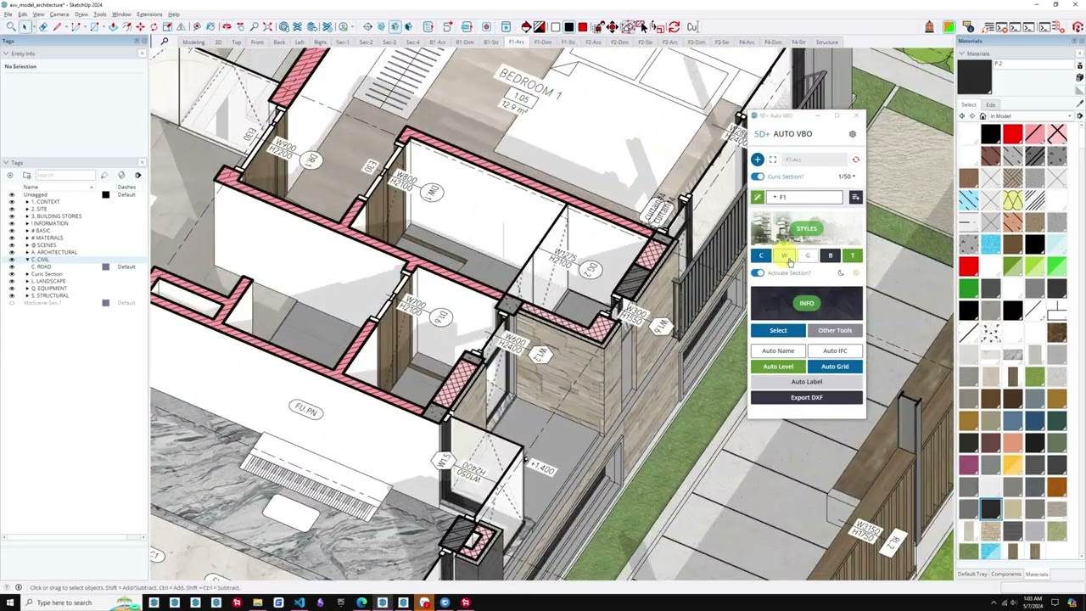Click the C. ROAD tag color swatch
Viewport: 1086px width, 611px height.
[105, 266]
